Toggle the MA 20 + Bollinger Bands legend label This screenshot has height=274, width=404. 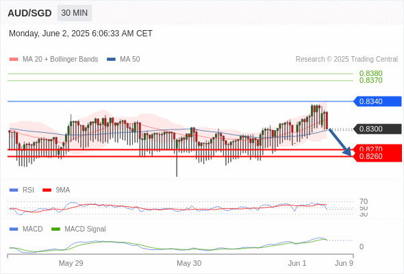click(60, 60)
